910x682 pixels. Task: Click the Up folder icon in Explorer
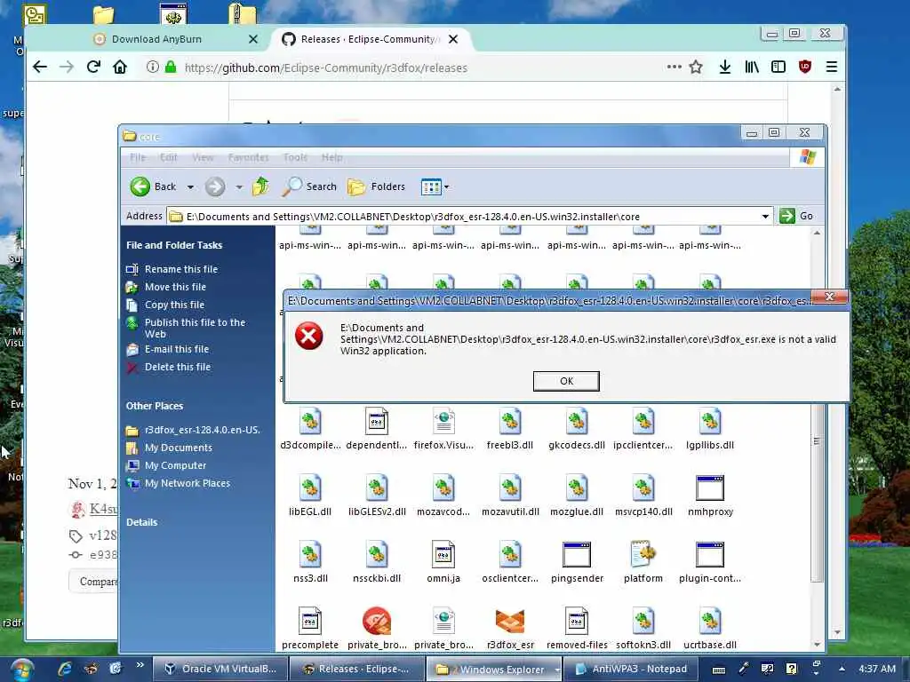click(260, 186)
